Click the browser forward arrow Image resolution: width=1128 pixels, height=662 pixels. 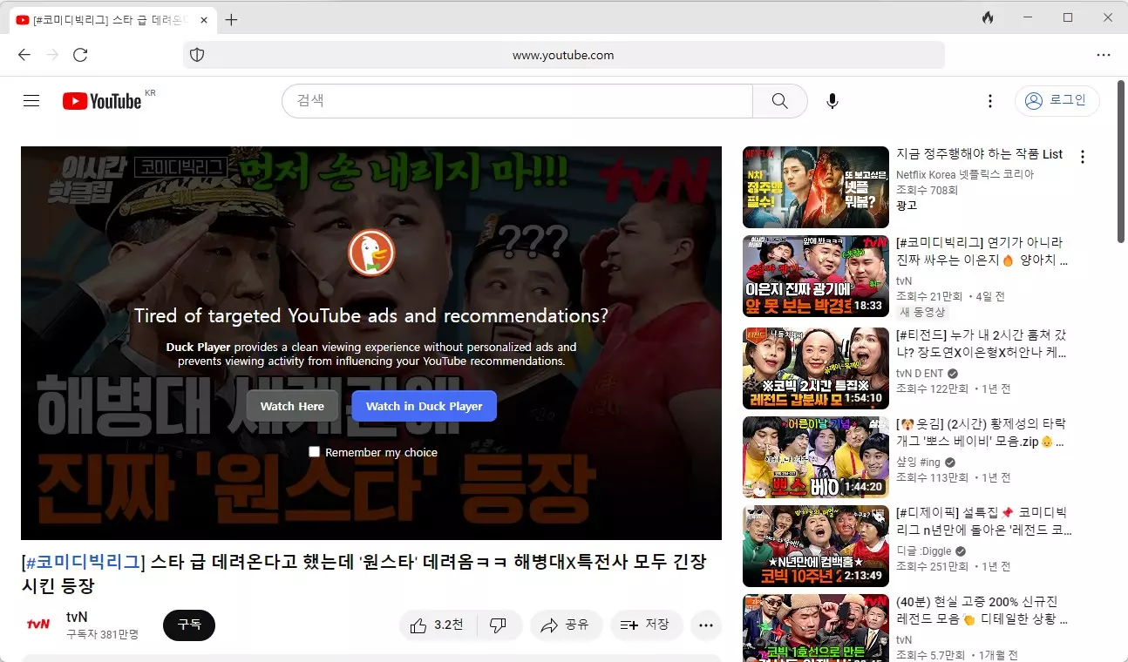pos(52,55)
